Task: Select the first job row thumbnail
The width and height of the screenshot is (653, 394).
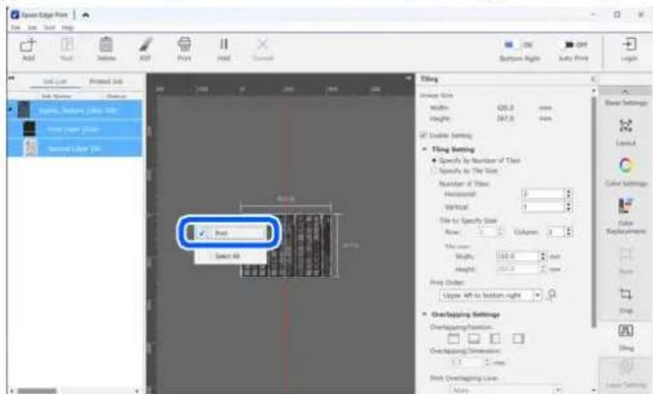Action: pyautogui.click(x=24, y=109)
